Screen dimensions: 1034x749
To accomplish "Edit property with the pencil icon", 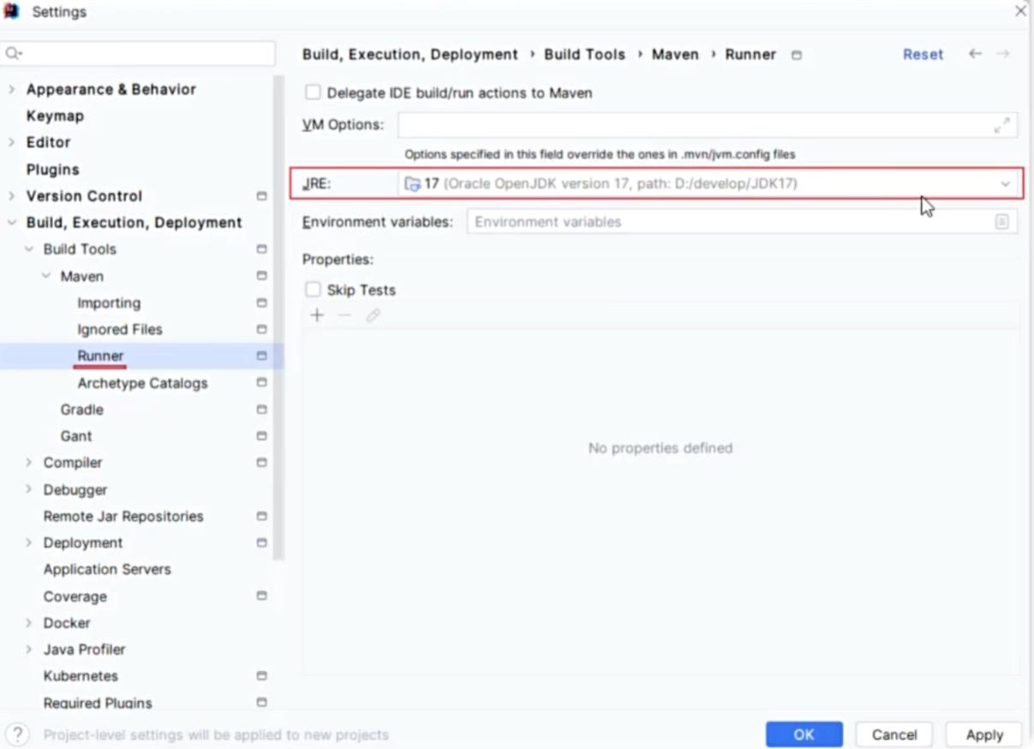I will (x=373, y=315).
